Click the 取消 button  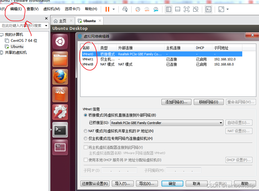click(196, 184)
